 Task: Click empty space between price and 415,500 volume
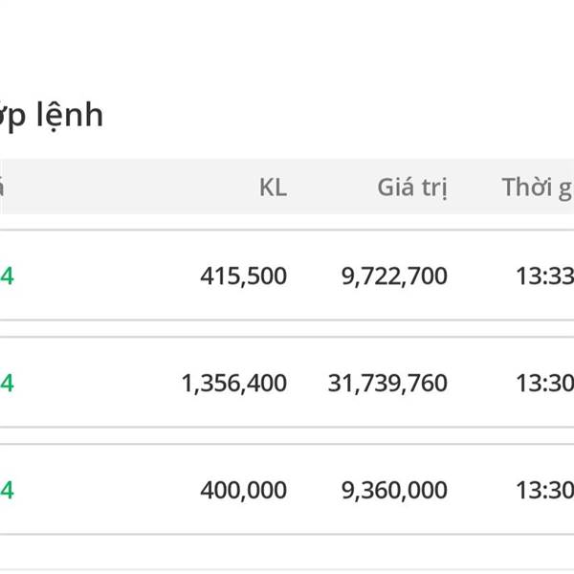[106, 276]
